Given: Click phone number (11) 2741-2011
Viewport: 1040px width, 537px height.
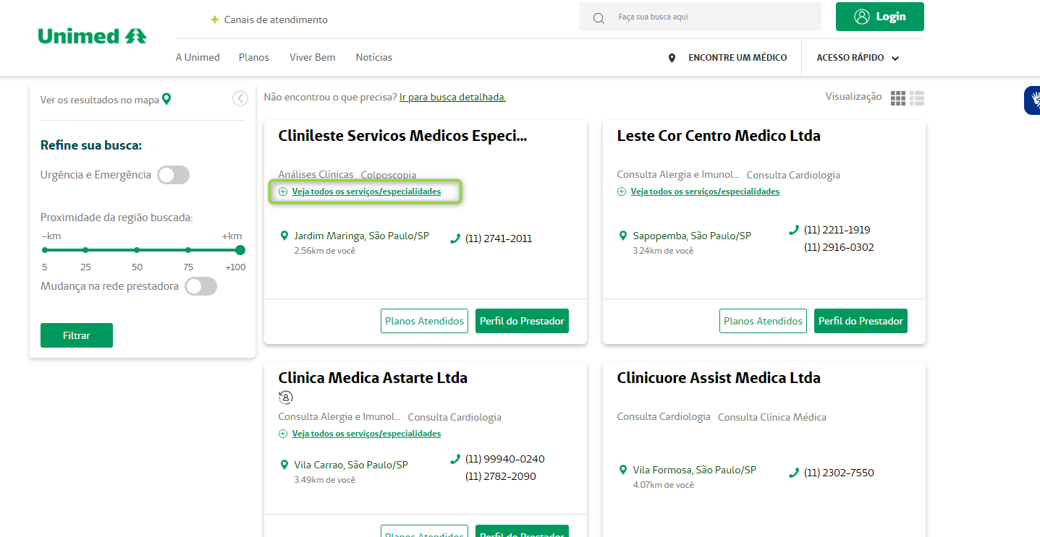Looking at the screenshot, I should click(x=499, y=239).
